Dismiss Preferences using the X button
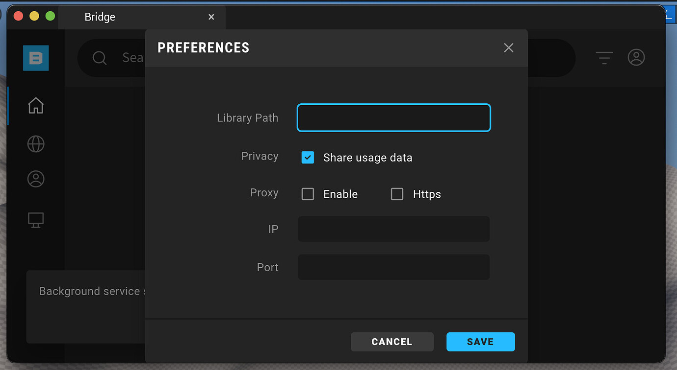The width and height of the screenshot is (677, 370). click(x=508, y=47)
